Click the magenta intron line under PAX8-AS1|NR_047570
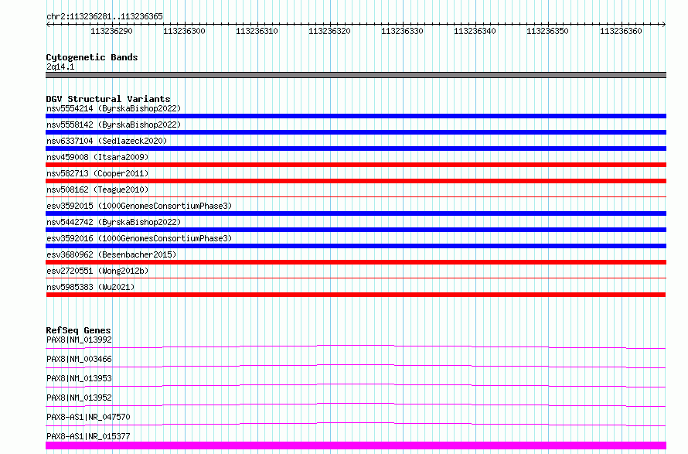This screenshot has width=688, height=454. tap(356, 424)
